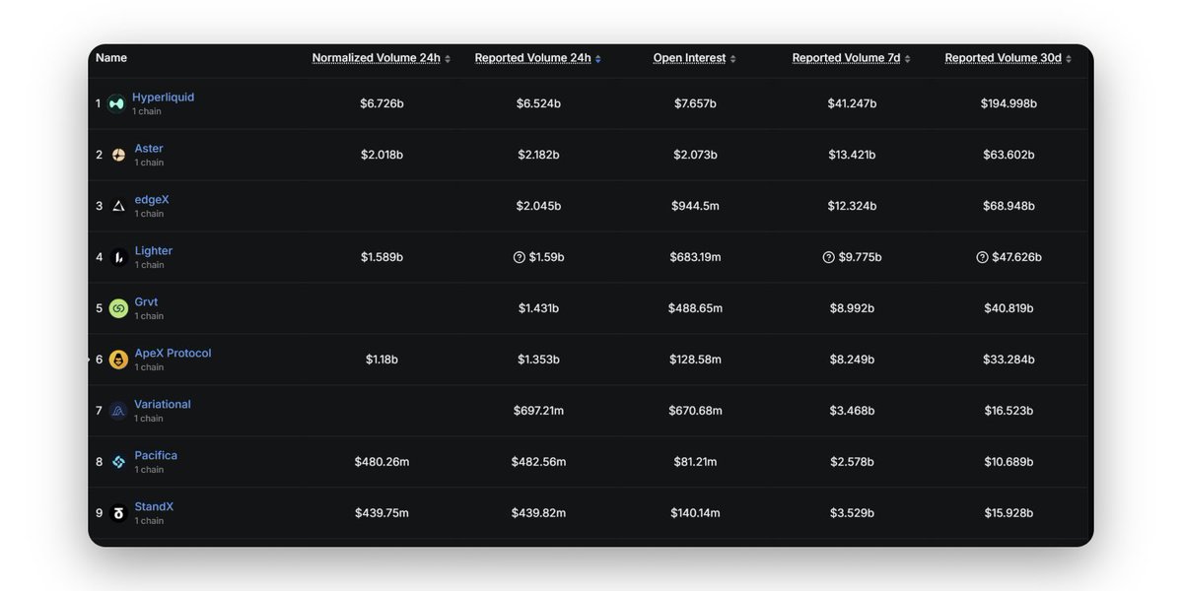1182x591 pixels.
Task: Expand the ApeX Protocol row arrow
Action: pyautogui.click(x=89, y=360)
